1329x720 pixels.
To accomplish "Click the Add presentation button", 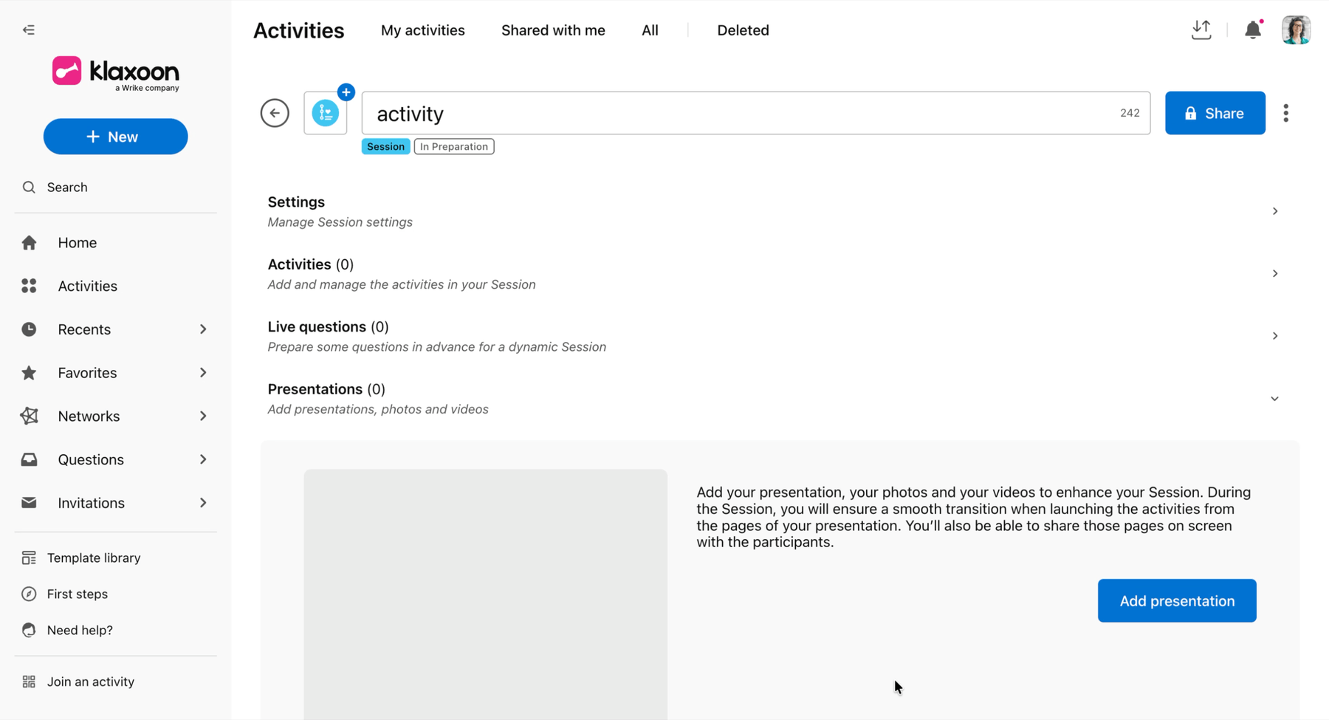I will point(1177,601).
